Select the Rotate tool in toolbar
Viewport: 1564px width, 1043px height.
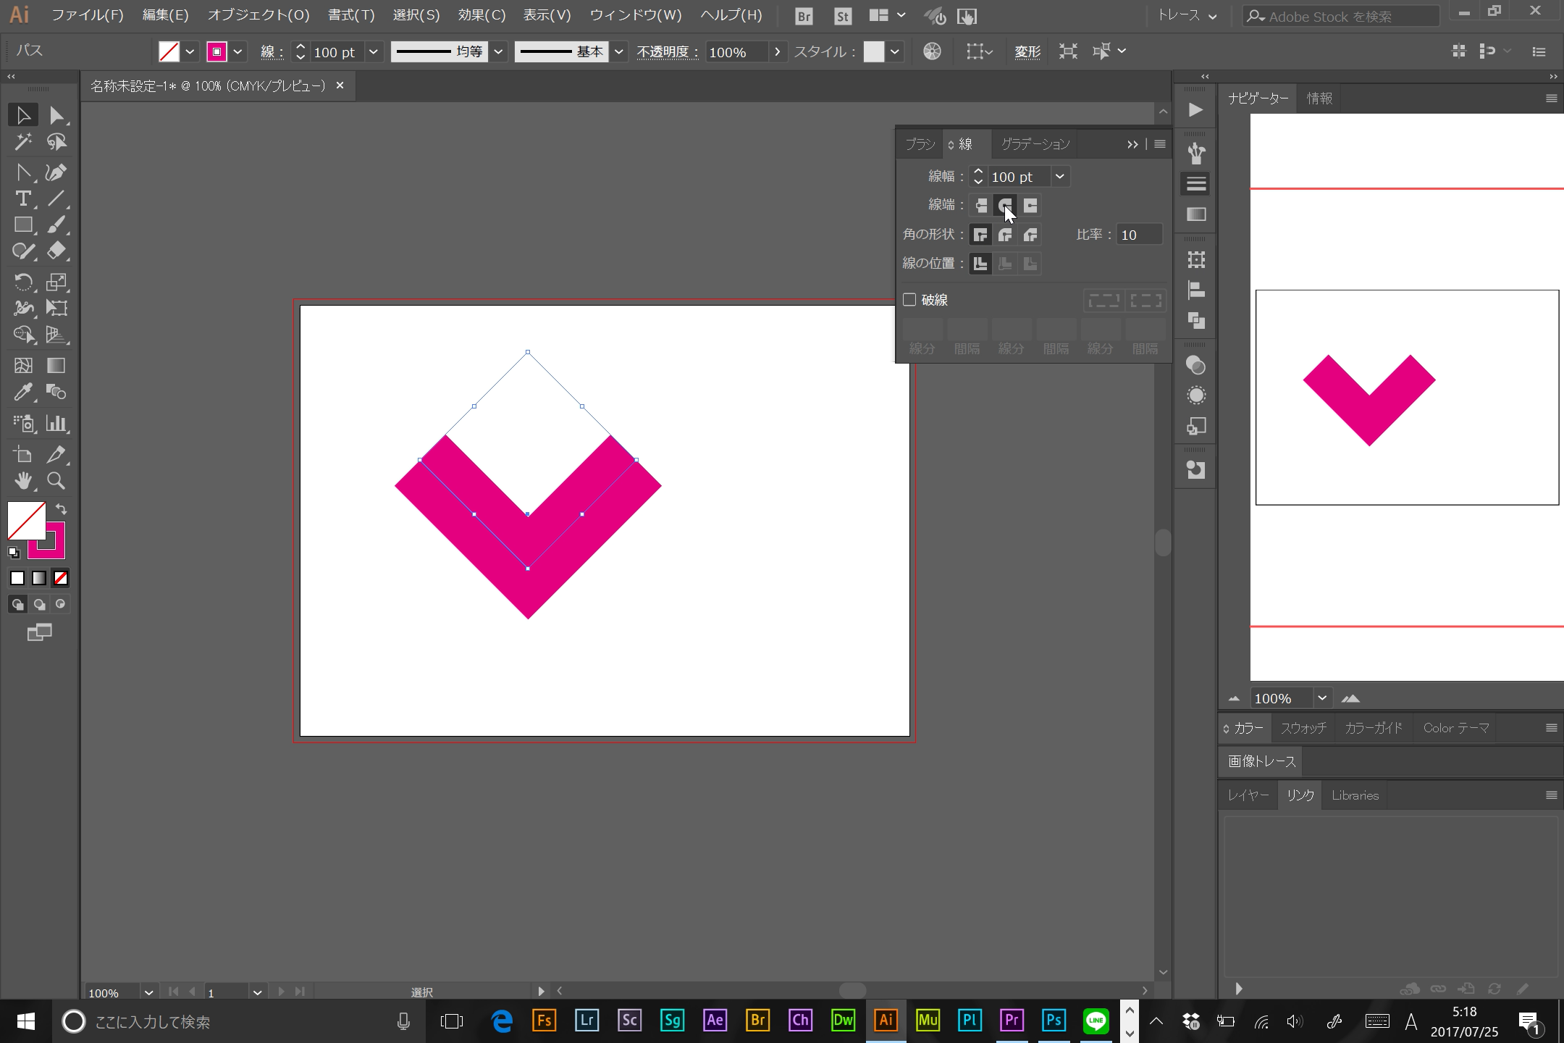tap(22, 282)
